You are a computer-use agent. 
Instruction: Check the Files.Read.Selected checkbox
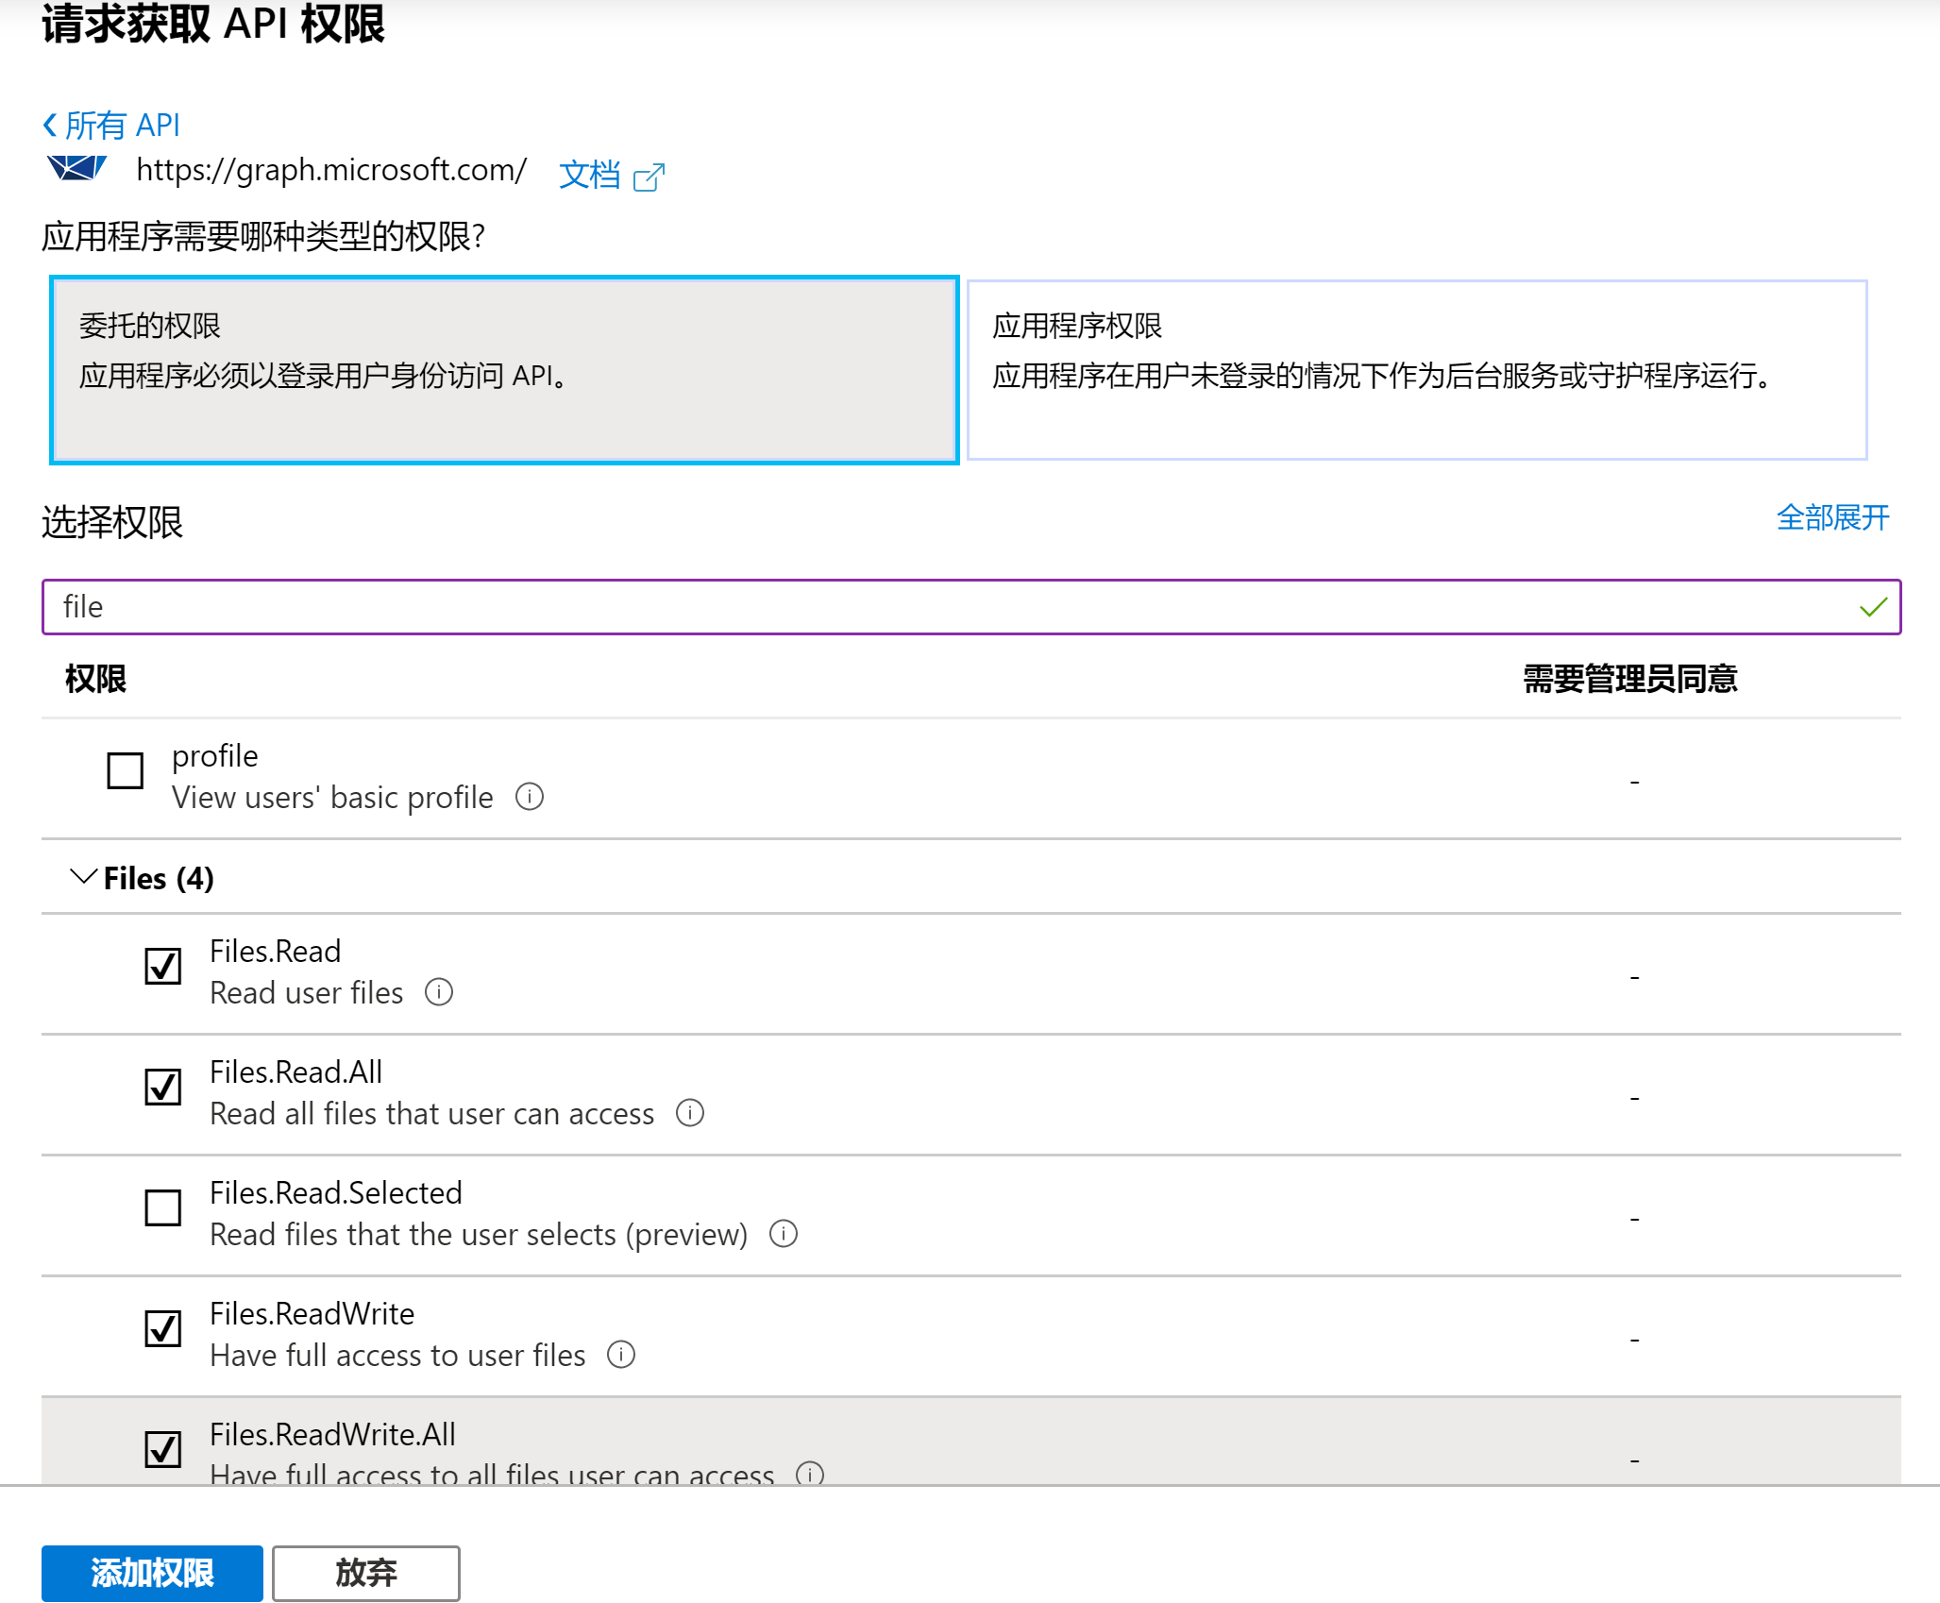pos(162,1207)
